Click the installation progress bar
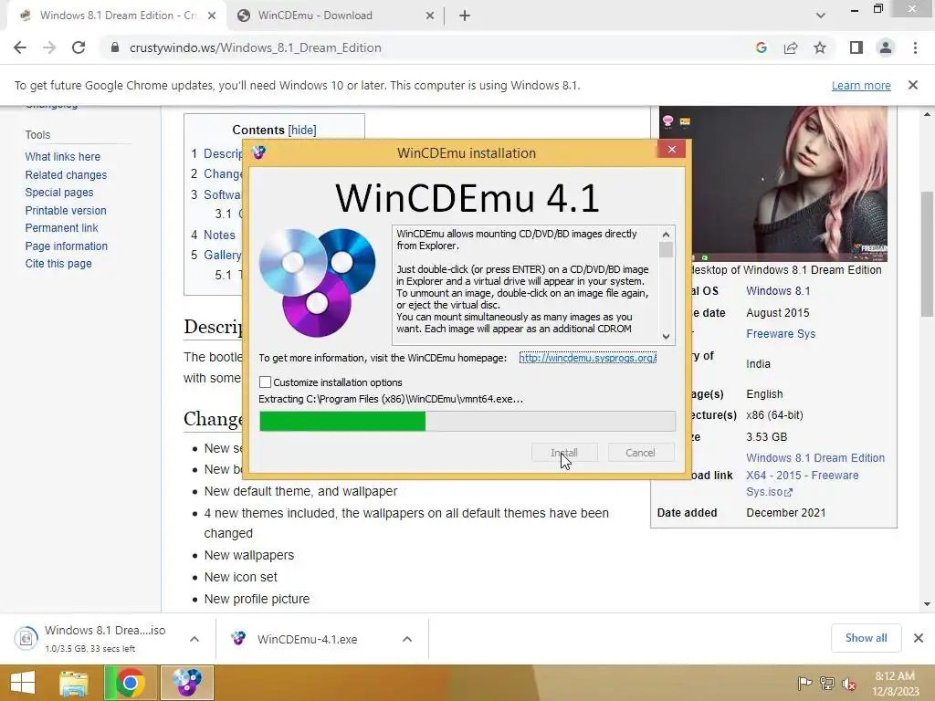Screen dimensions: 935x701 (x=467, y=421)
